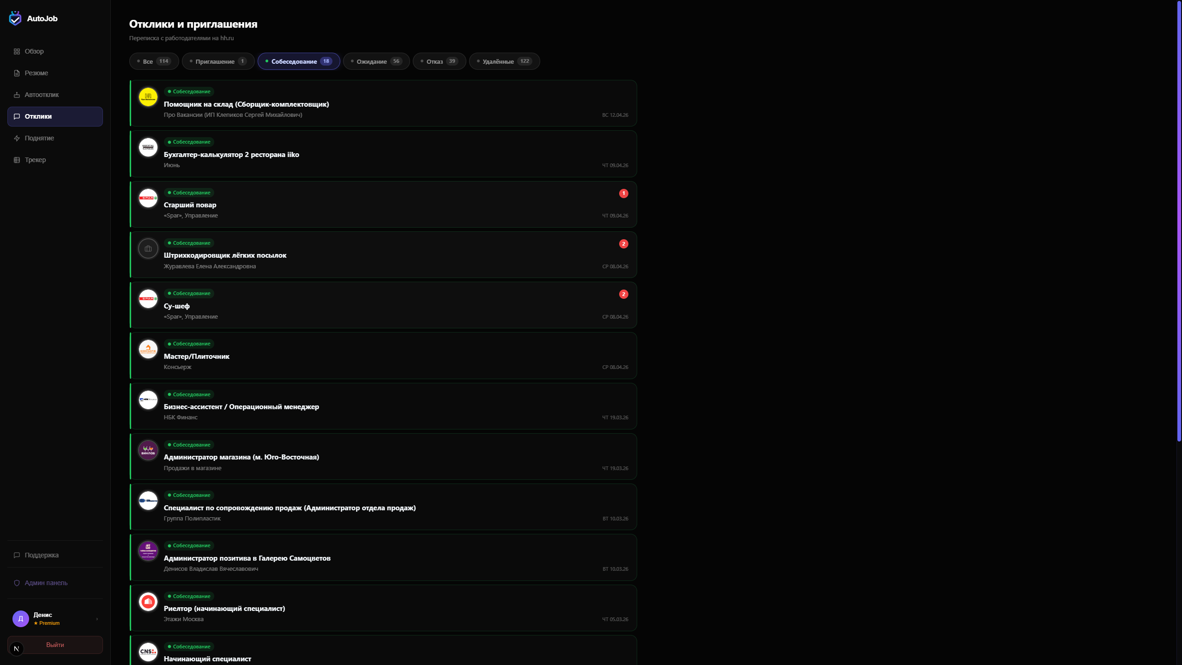Select the Приглашение filter tab

tap(218, 61)
